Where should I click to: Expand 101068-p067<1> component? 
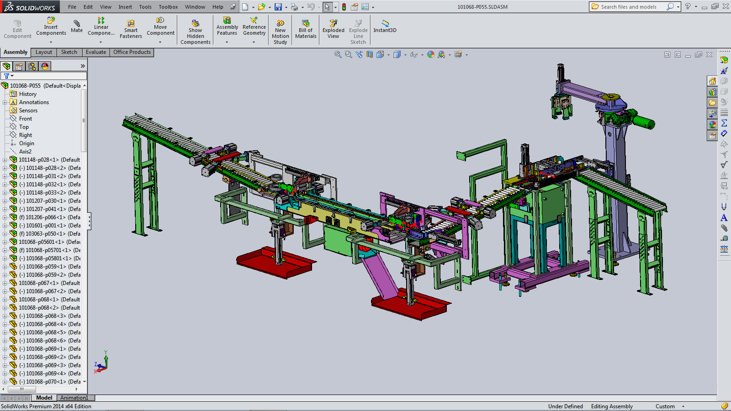tap(5, 283)
